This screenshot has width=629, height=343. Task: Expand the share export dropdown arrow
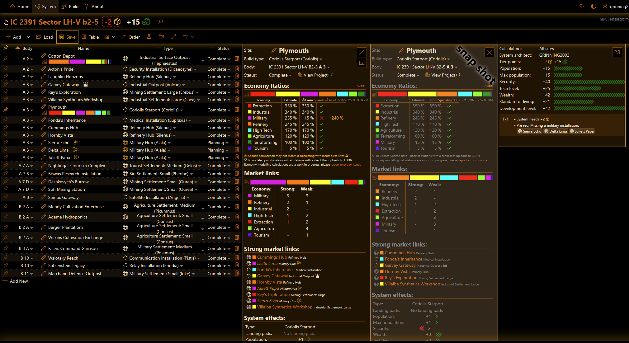coord(192,37)
